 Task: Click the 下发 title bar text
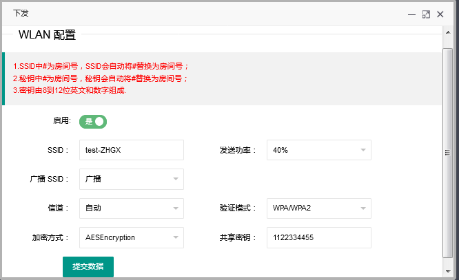(x=21, y=13)
